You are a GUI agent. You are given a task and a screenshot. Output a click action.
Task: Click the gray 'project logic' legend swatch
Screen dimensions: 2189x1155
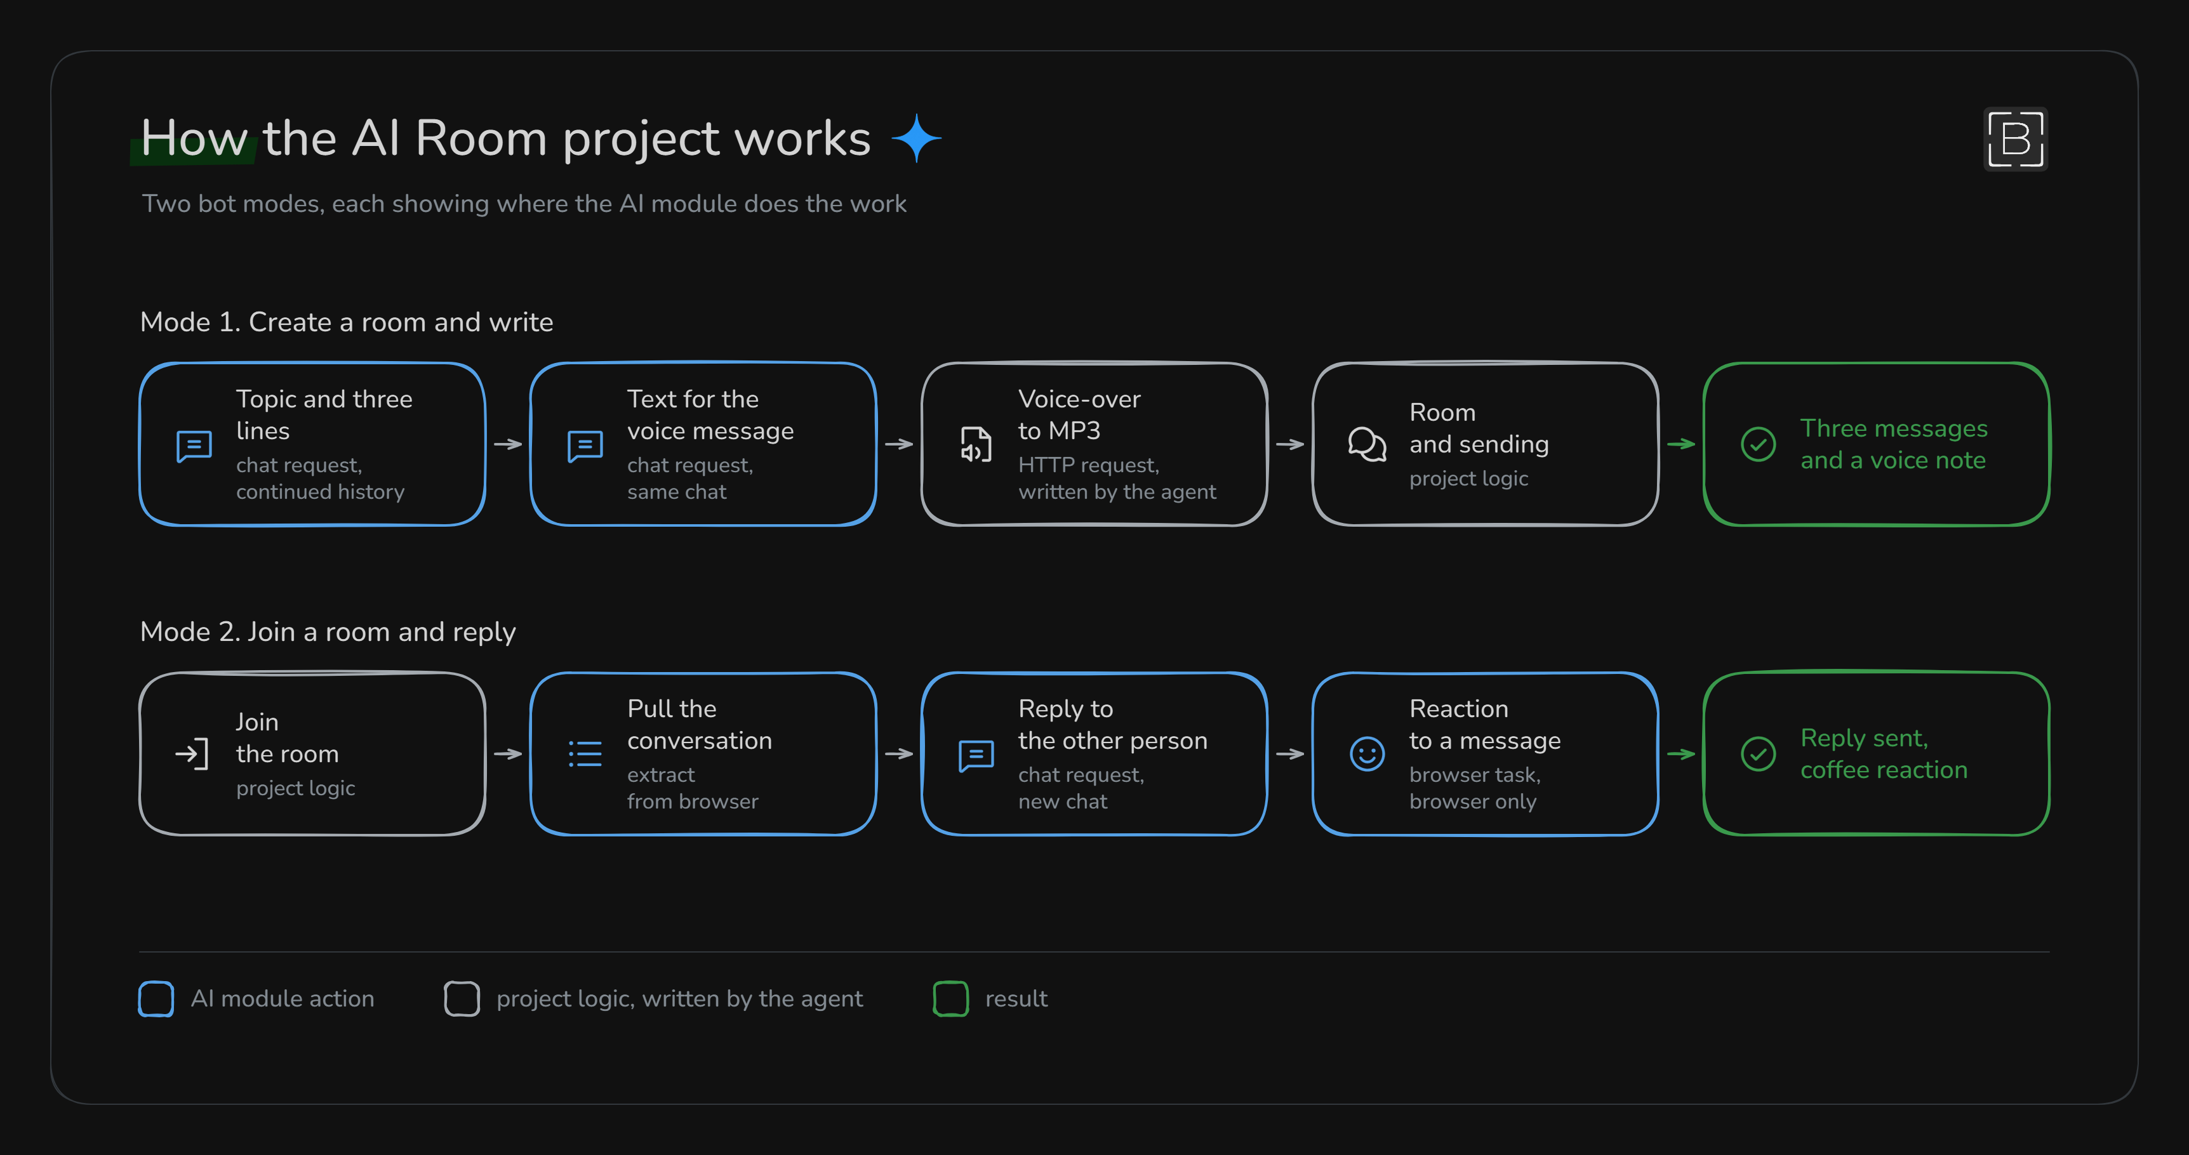462,999
